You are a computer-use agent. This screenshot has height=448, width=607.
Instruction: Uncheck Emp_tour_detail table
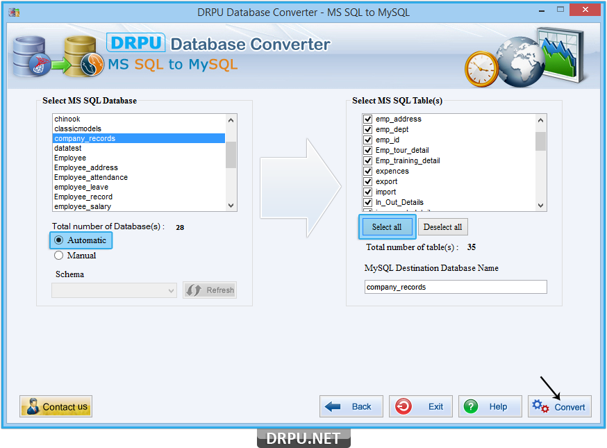coord(368,150)
